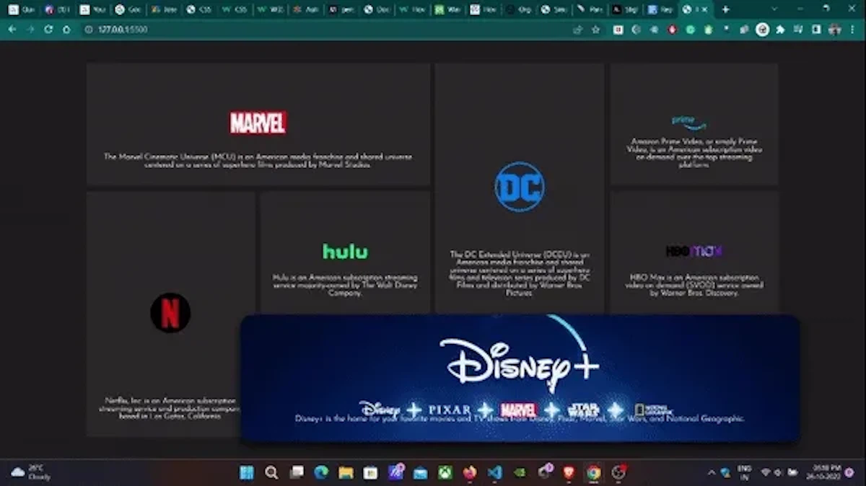The height and width of the screenshot is (486, 866).
Task: Launch Microsoft Edge from the taskbar
Action: point(321,472)
